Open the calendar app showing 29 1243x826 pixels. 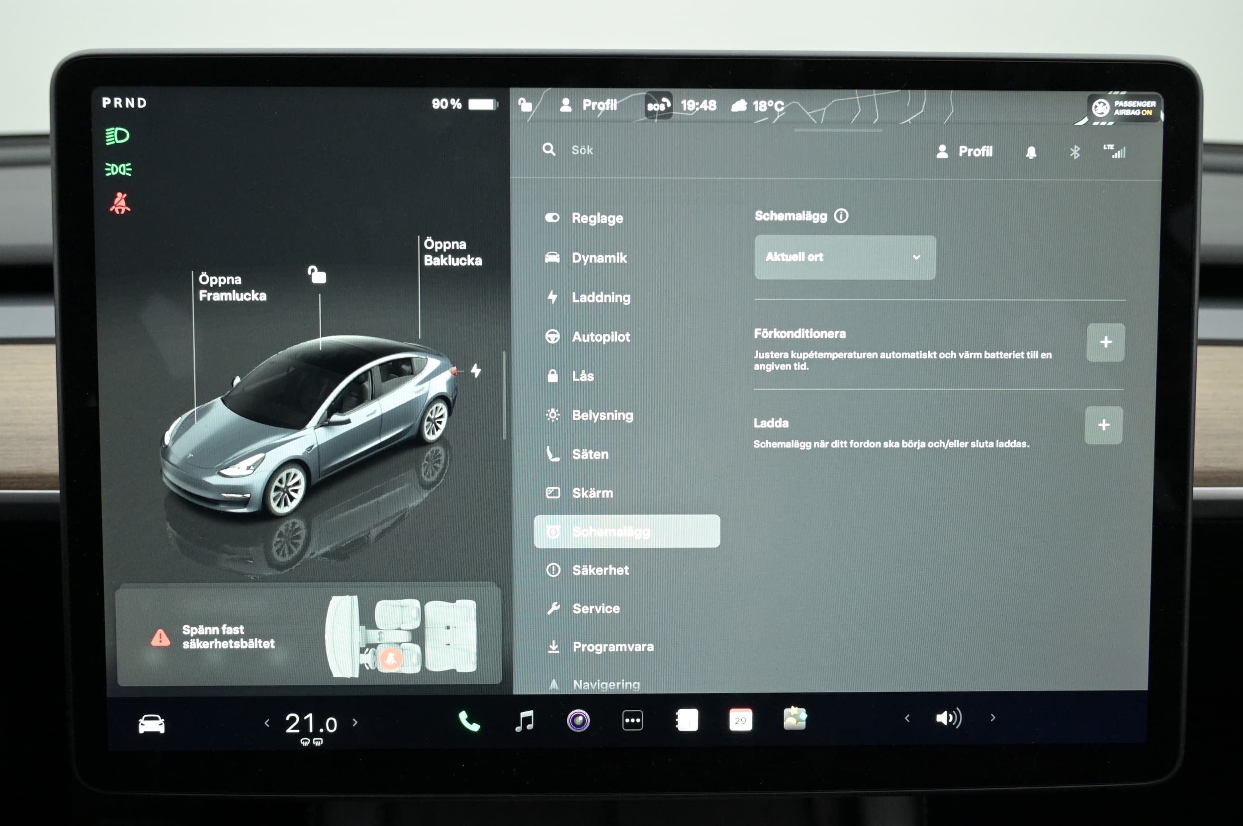point(740,720)
